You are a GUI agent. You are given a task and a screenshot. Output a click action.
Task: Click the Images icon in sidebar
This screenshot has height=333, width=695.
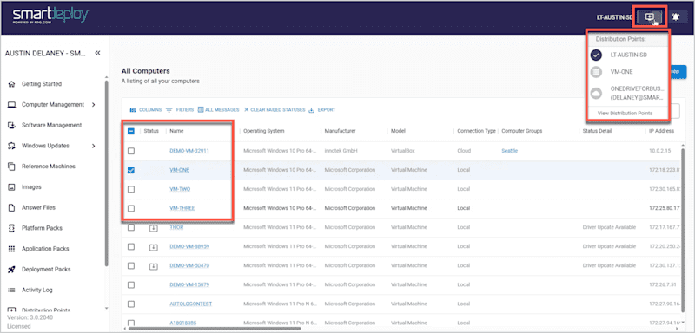click(x=12, y=187)
